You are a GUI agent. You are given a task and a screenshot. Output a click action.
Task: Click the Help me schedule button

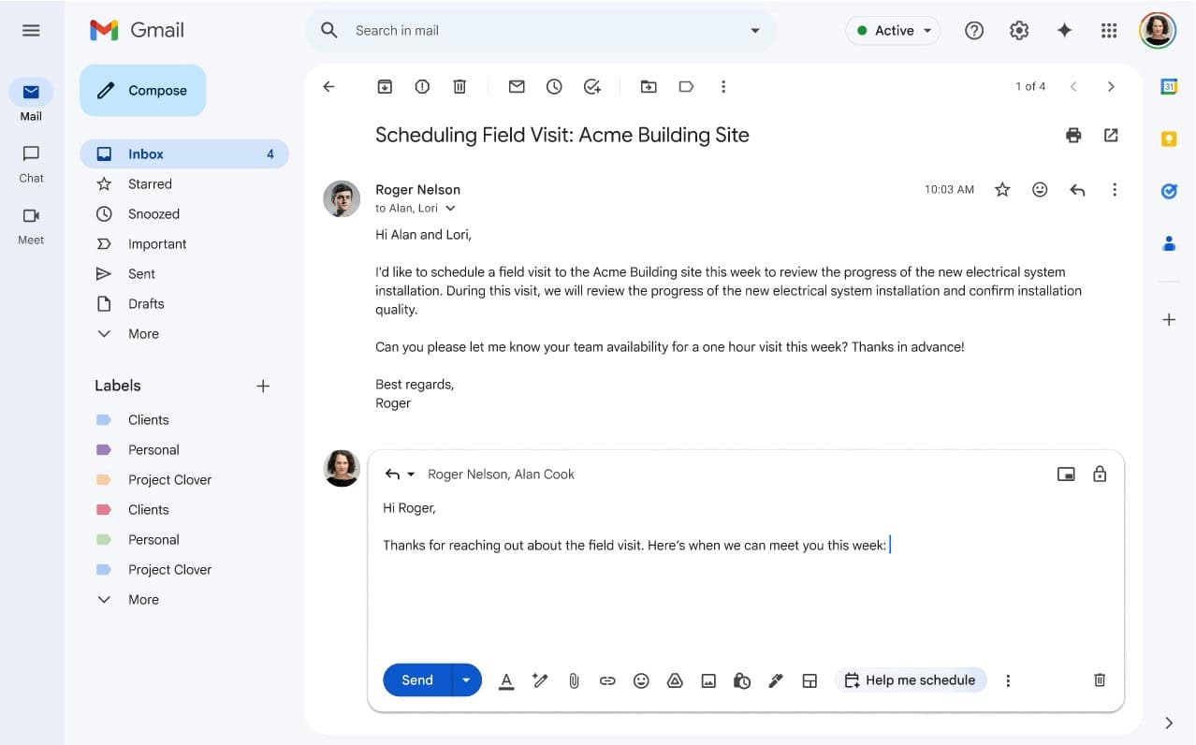tap(910, 680)
